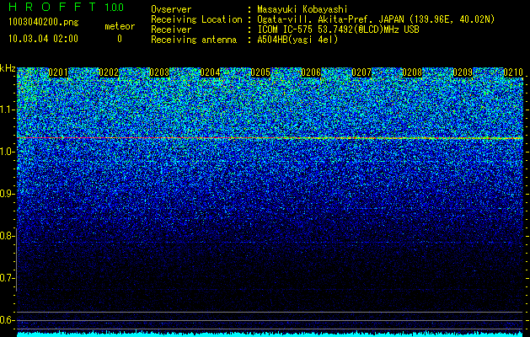Click the 1.1 frequency axis label
The height and width of the screenshot is (337, 530).
[x=7, y=110]
